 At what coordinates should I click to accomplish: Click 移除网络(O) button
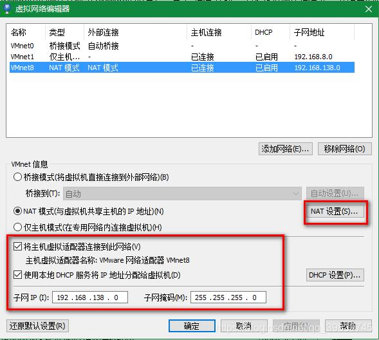click(x=344, y=149)
